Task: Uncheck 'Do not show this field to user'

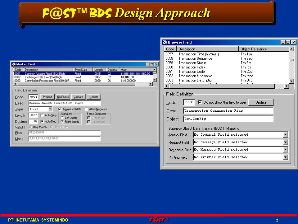Action: (x=200, y=102)
